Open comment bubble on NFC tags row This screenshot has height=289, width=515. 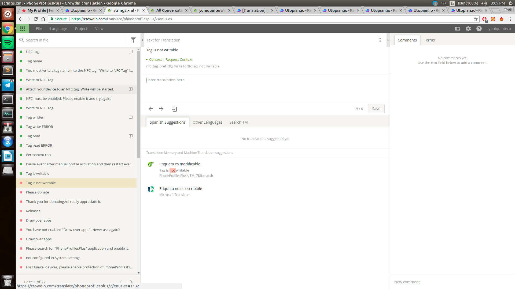point(131,52)
